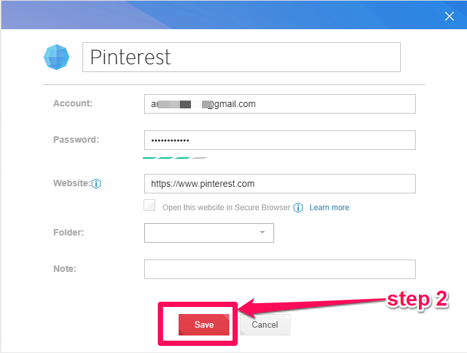Focus the Pinterest title field
Image resolution: width=467 pixels, height=353 pixels.
click(242, 57)
